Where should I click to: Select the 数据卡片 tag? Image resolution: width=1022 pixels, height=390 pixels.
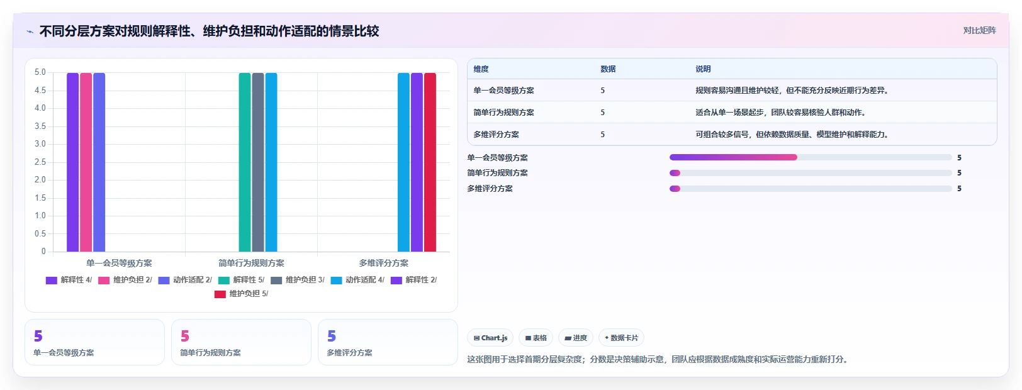621,338
